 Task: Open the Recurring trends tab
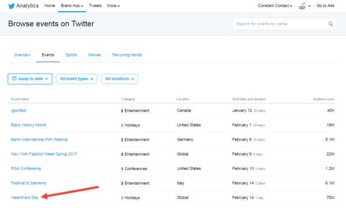pyautogui.click(x=127, y=55)
